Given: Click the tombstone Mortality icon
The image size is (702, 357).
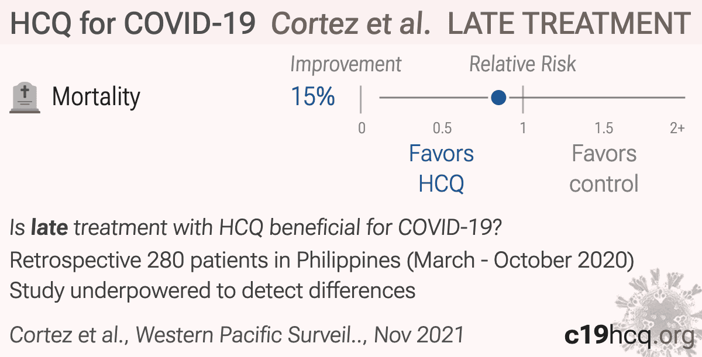Looking at the screenshot, I should (x=26, y=97).
